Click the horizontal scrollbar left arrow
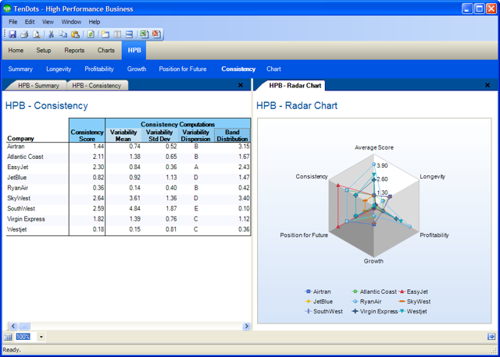This screenshot has height=357, width=500. [x=13, y=326]
